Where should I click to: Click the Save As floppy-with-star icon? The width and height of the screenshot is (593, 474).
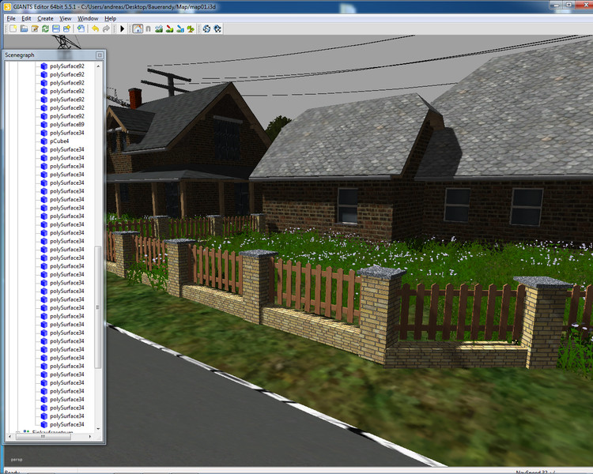coord(66,28)
